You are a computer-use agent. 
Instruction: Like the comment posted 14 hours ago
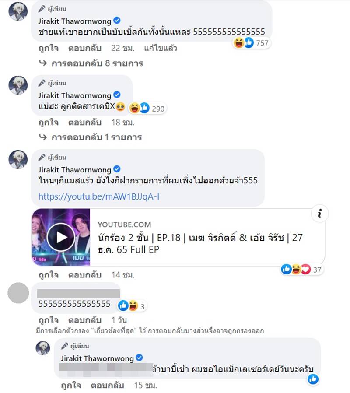pyautogui.click(x=49, y=275)
